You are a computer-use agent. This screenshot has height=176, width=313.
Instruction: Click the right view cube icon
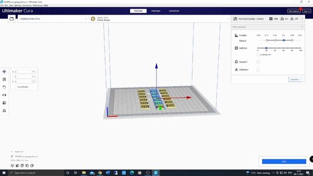pos(32,166)
